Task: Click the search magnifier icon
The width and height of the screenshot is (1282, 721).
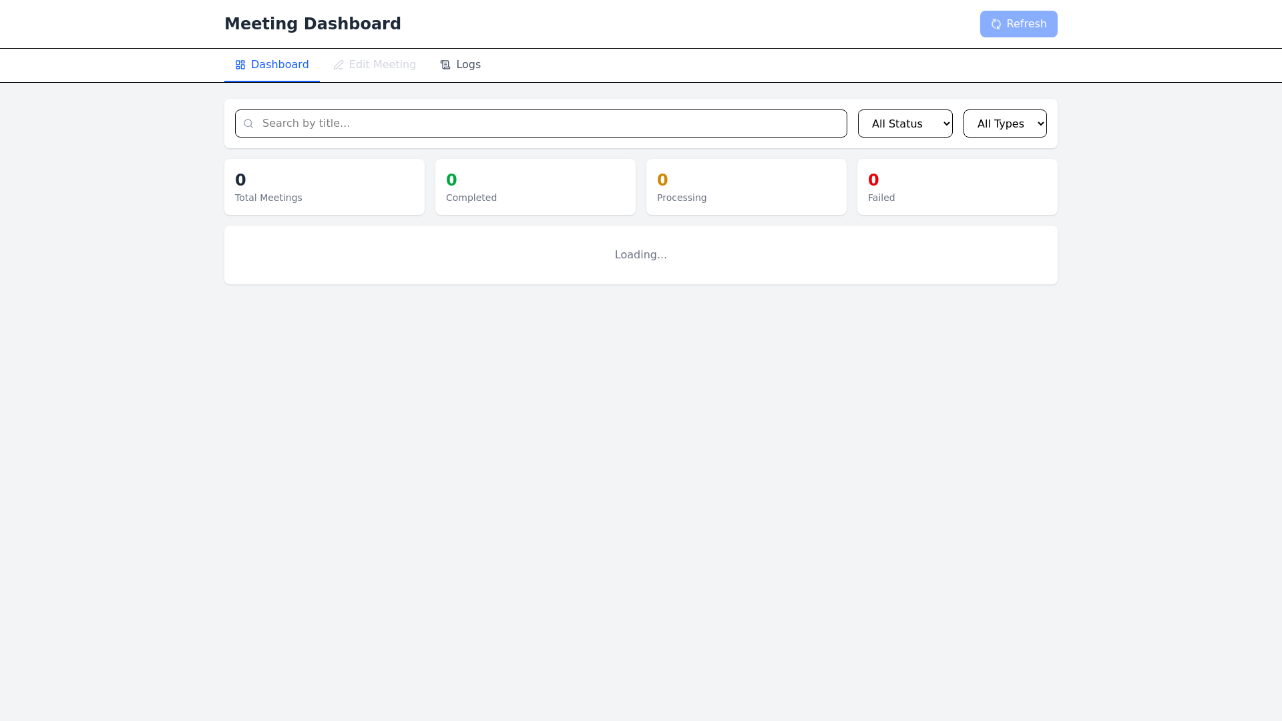Action: [248, 124]
